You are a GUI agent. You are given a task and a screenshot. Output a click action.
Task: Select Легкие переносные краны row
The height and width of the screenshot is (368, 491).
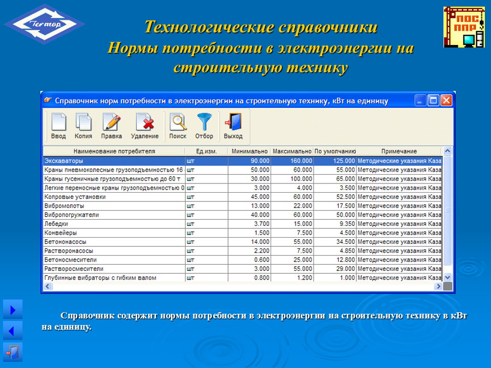242,188
